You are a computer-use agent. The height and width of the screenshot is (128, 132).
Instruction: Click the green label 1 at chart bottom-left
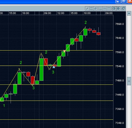click(4, 105)
